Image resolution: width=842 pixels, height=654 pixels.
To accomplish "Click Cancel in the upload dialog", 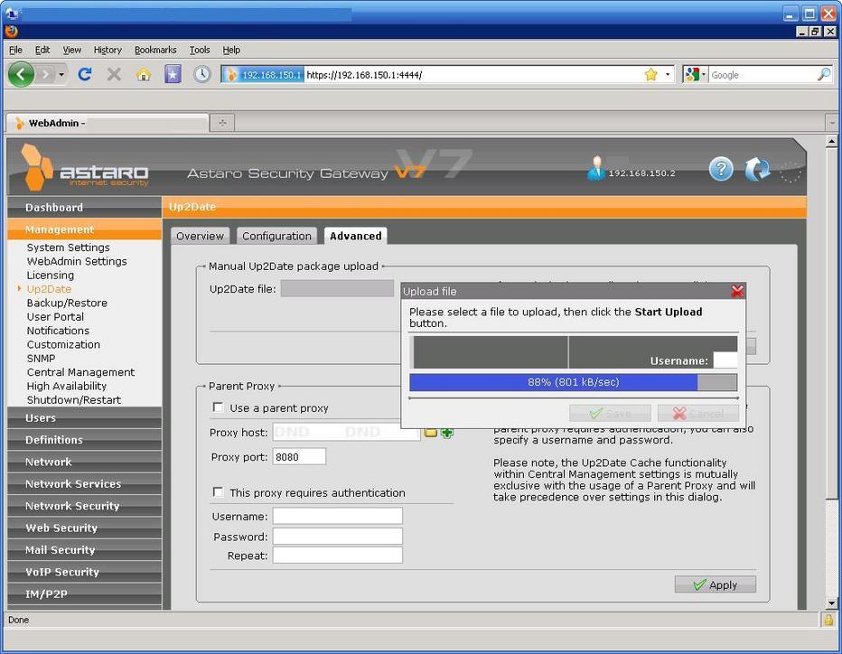I will [x=698, y=414].
